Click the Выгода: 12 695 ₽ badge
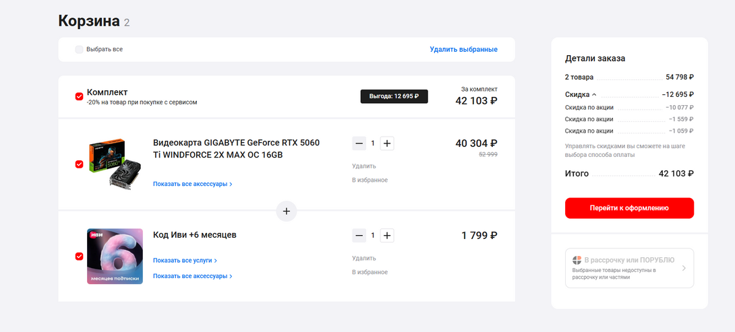 click(x=394, y=96)
